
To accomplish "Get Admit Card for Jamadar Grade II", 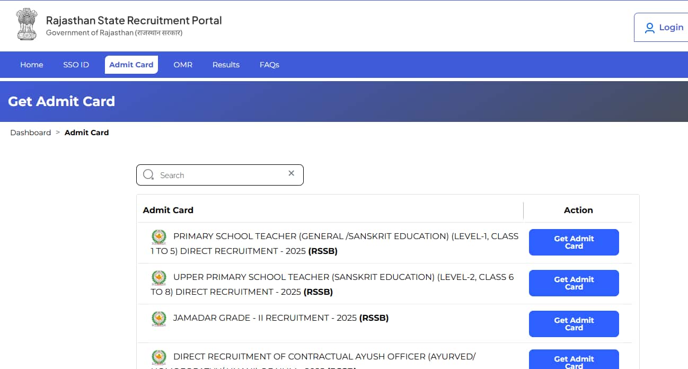I will pyautogui.click(x=574, y=324).
